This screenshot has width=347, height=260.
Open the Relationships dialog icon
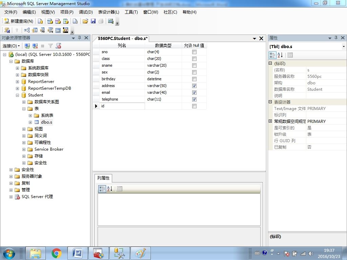coord(27,30)
